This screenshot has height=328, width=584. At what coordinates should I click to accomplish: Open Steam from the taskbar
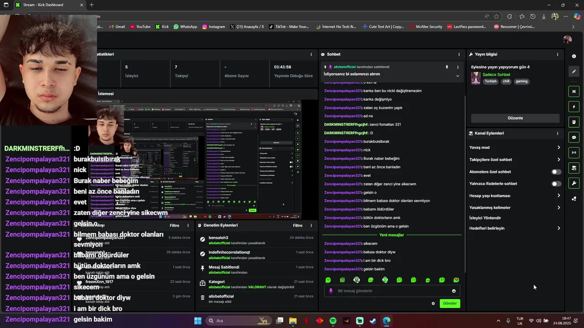click(373, 321)
